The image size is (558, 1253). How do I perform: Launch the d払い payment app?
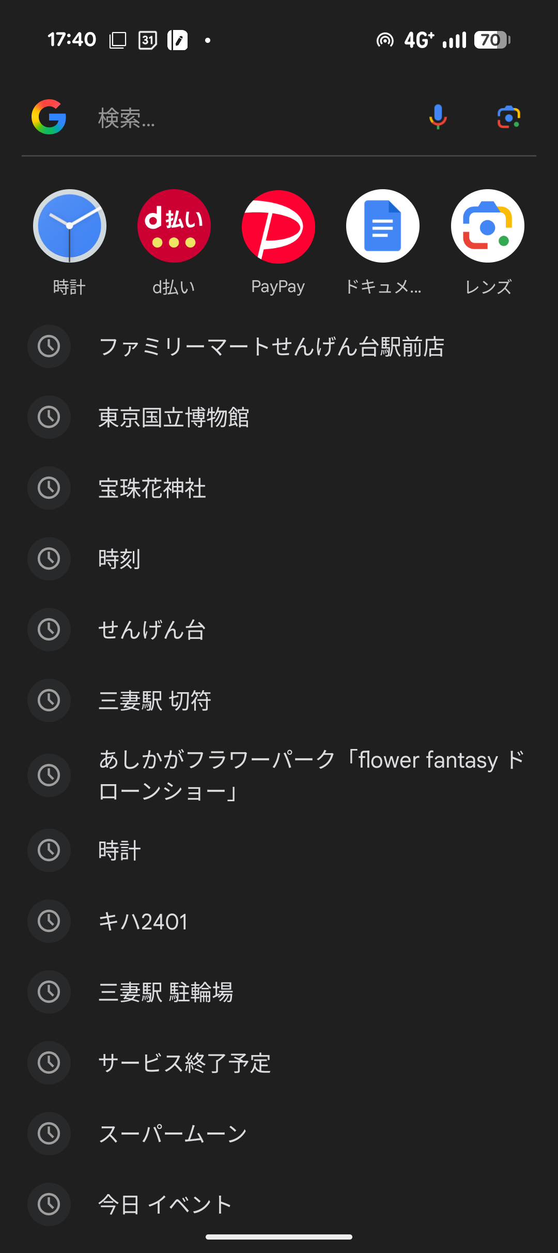174,226
